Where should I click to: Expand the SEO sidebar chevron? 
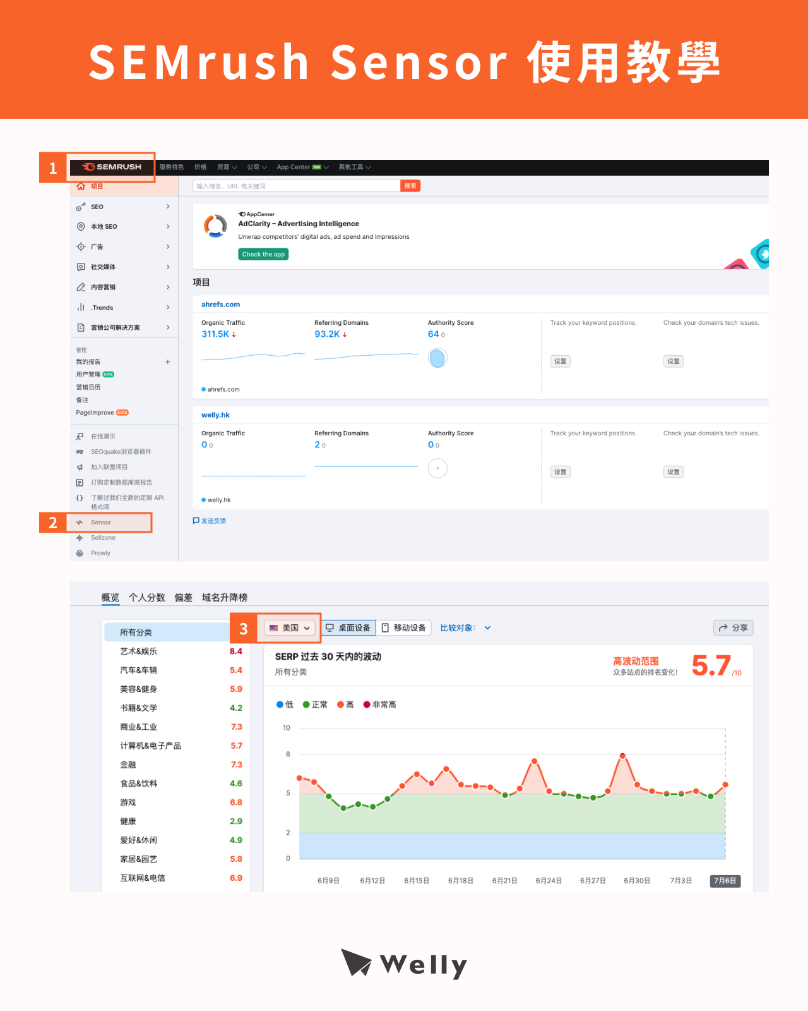pyautogui.click(x=168, y=207)
